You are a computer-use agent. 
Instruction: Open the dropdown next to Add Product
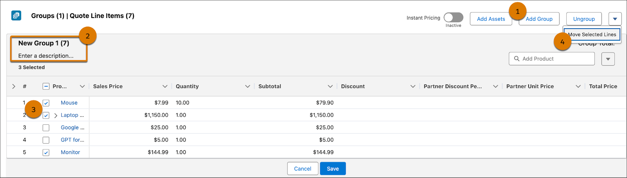[x=608, y=59]
